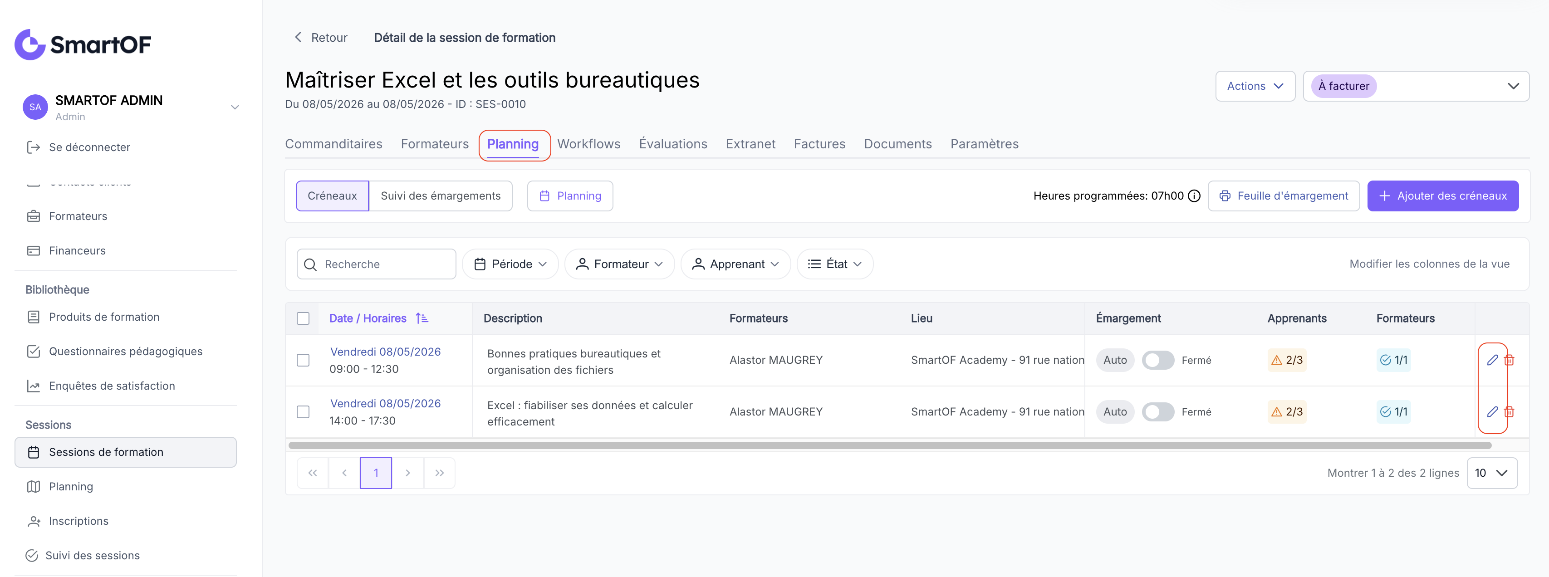Delete the 09:00 - 12:30 slot with trash icon

coord(1509,360)
